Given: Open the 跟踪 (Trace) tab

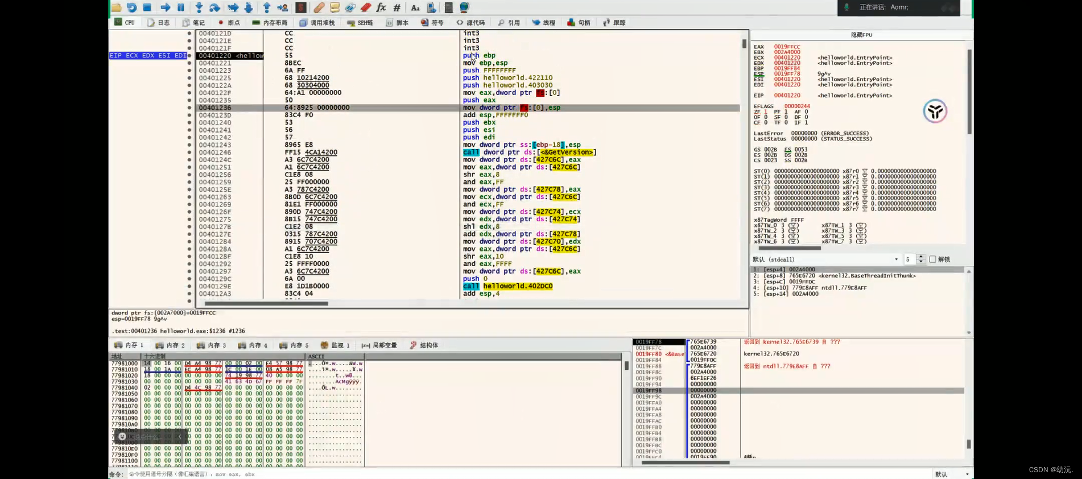Looking at the screenshot, I should coord(614,22).
